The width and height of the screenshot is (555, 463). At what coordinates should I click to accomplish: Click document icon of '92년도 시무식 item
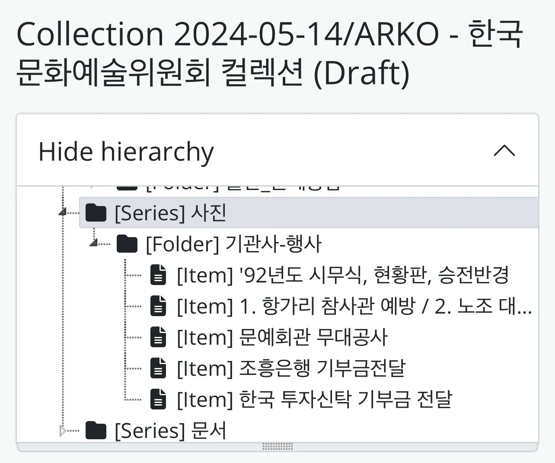[x=158, y=275]
